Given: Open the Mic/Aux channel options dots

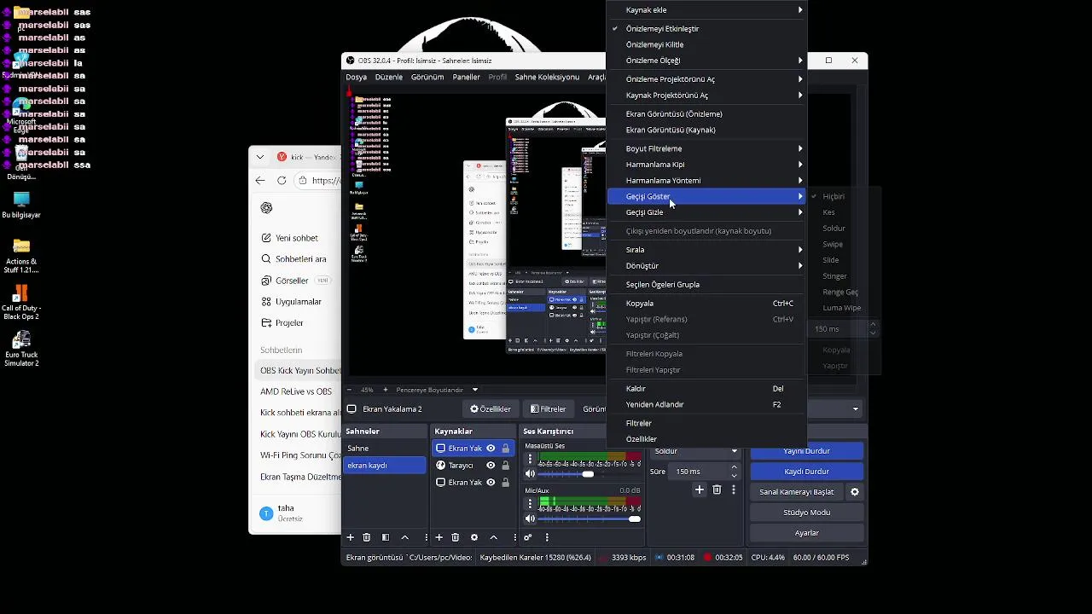Looking at the screenshot, I should point(530,504).
